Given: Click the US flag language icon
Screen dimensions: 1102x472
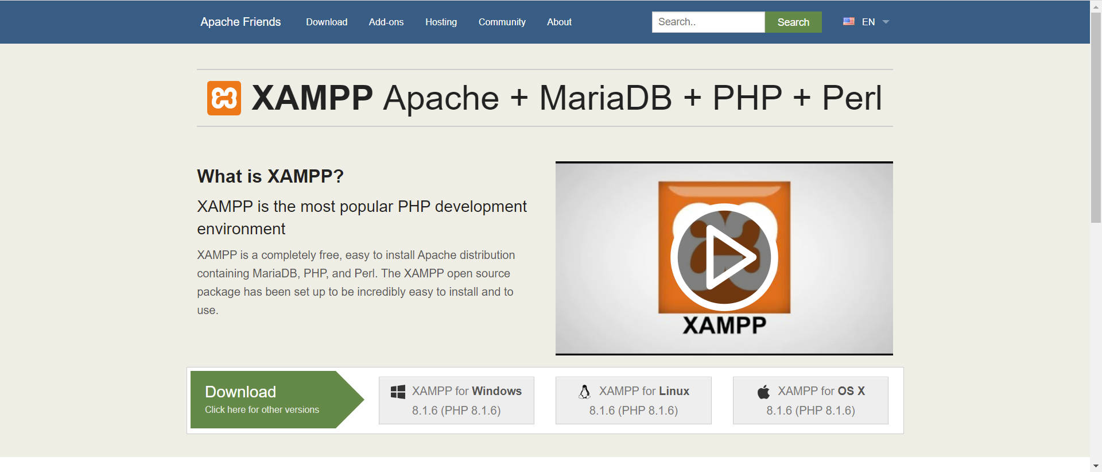Looking at the screenshot, I should coord(848,22).
